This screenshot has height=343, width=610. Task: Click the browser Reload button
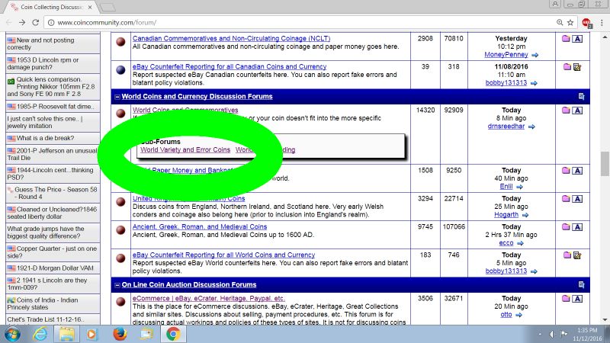click(x=35, y=23)
